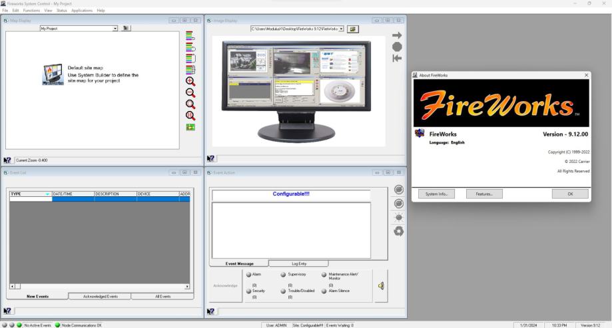Click the monitor image in Image Display
The width and height of the screenshot is (612, 328).
pyautogui.click(x=296, y=92)
